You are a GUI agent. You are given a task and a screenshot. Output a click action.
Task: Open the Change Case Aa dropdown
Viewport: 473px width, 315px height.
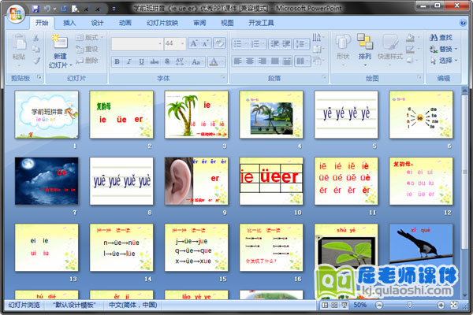[x=197, y=61]
